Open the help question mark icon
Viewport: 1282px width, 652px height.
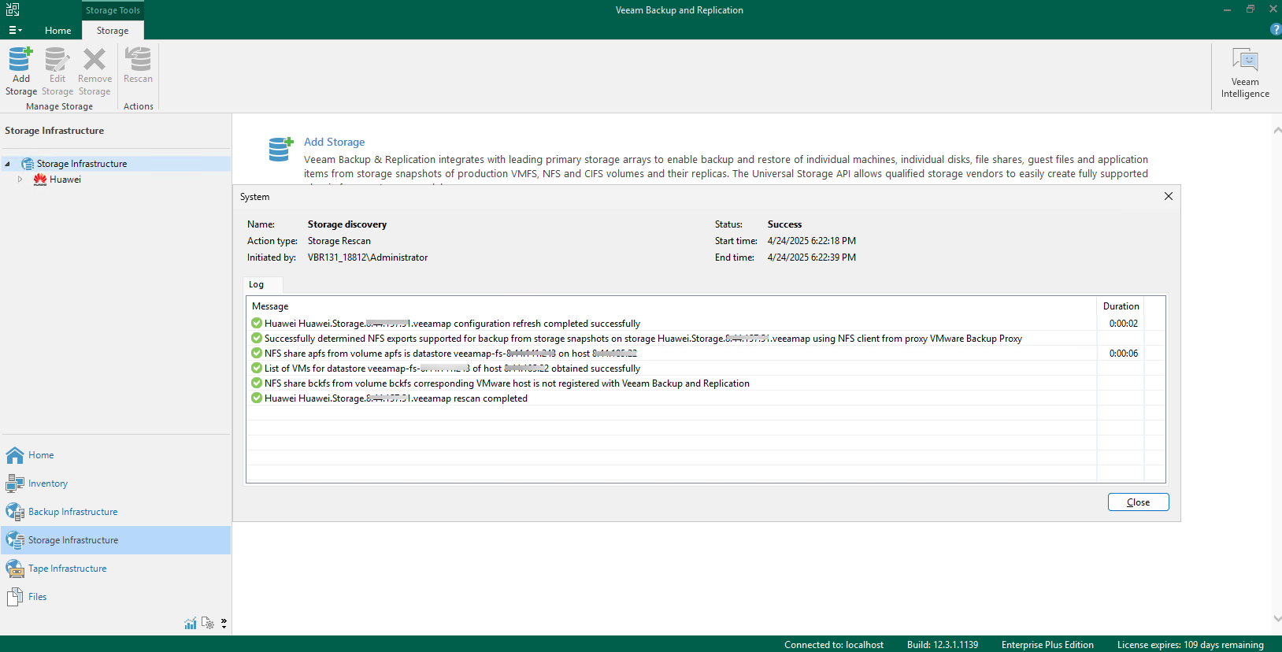[1276, 29]
